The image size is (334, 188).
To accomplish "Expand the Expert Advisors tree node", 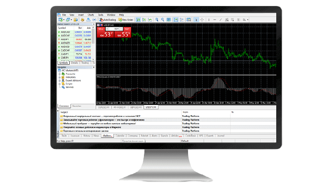I will coord(60,81).
